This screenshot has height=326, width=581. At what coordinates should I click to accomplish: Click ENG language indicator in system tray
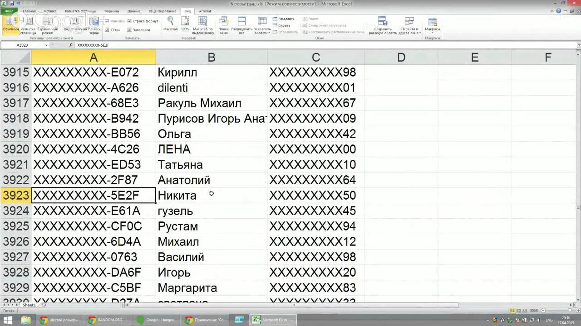[x=549, y=320]
